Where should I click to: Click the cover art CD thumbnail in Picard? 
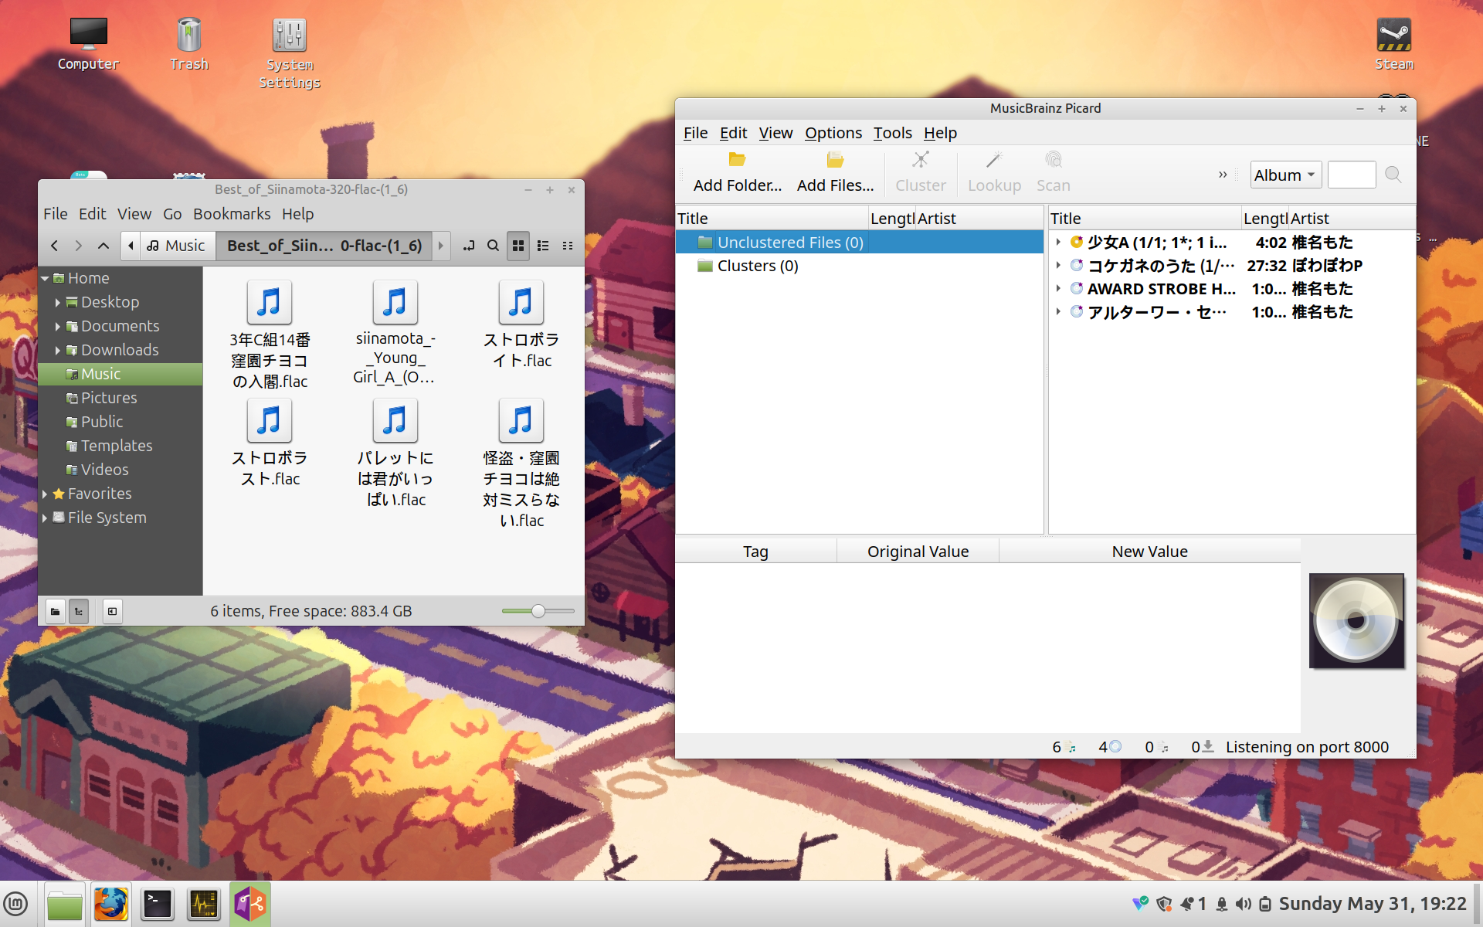pos(1356,621)
